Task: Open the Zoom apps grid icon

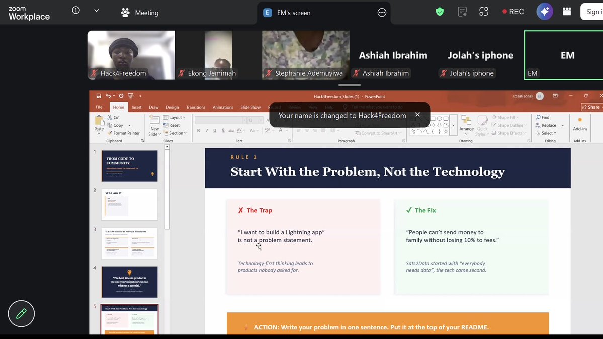Action: (567, 12)
